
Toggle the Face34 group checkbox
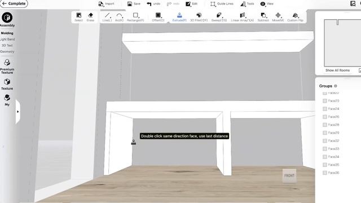coord(325,157)
